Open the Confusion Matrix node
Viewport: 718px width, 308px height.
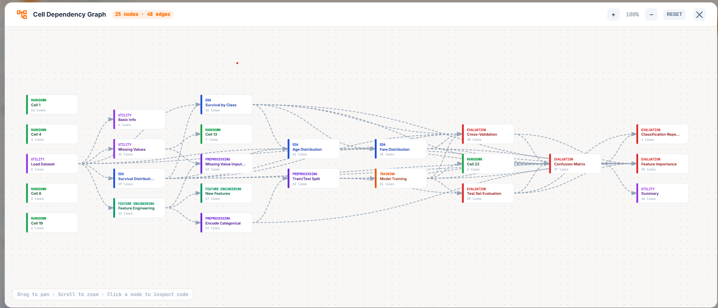[575, 164]
